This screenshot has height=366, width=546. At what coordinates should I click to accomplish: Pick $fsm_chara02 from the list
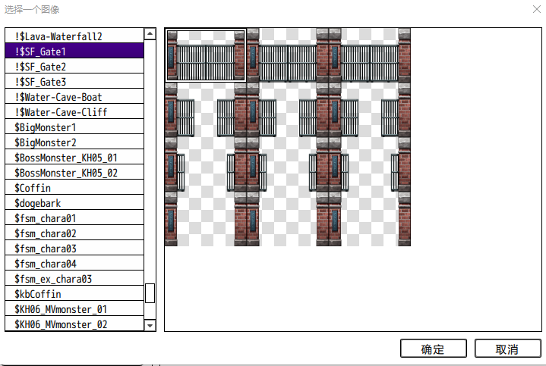click(74, 233)
